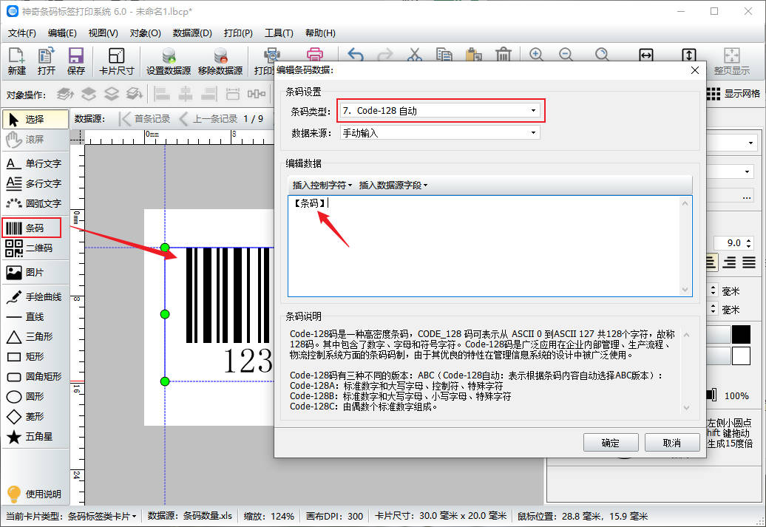This screenshot has height=527, width=766.
Task: Click the 新建 (New) toolbar icon
Action: (x=16, y=61)
